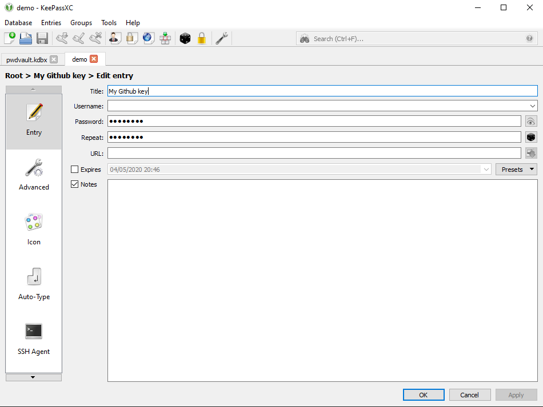Generate a password with the dice beside Repeat
Screen dimensions: 543x407
tap(531, 137)
